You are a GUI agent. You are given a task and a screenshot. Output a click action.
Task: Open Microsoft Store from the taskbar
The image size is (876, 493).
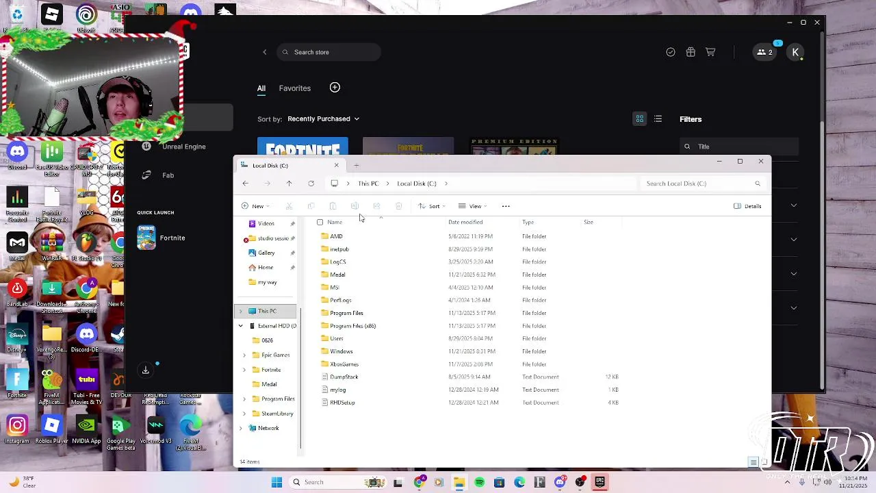click(499, 482)
